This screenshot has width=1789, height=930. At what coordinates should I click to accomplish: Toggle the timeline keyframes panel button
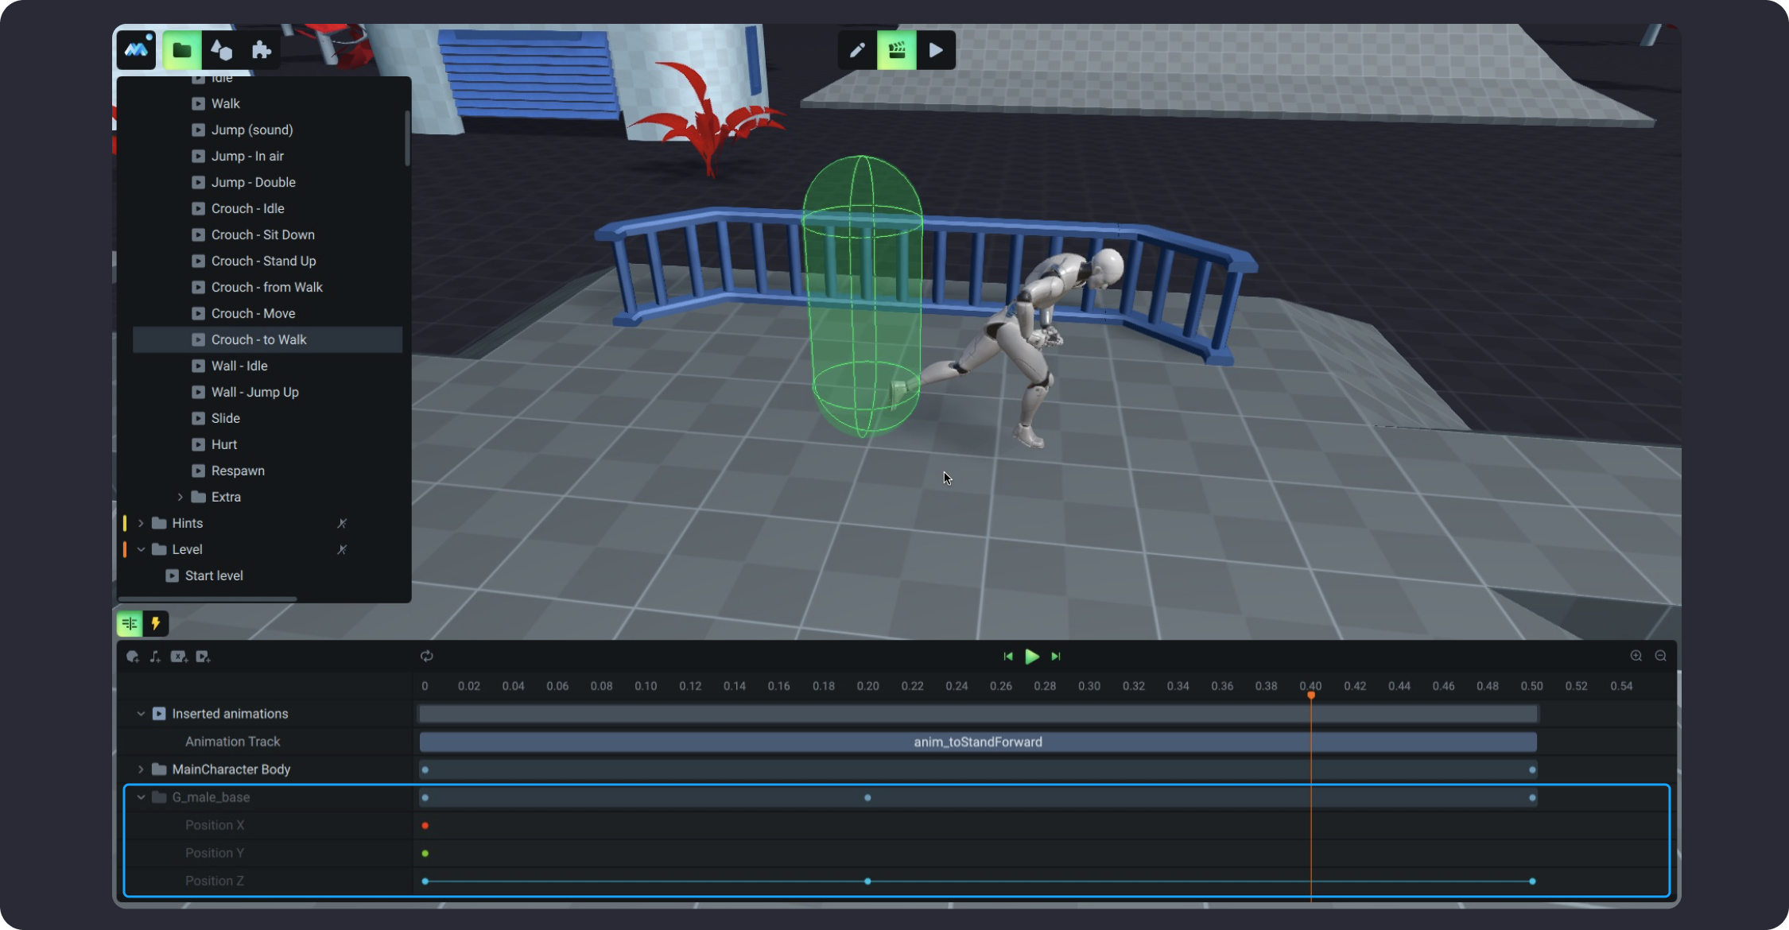(130, 624)
